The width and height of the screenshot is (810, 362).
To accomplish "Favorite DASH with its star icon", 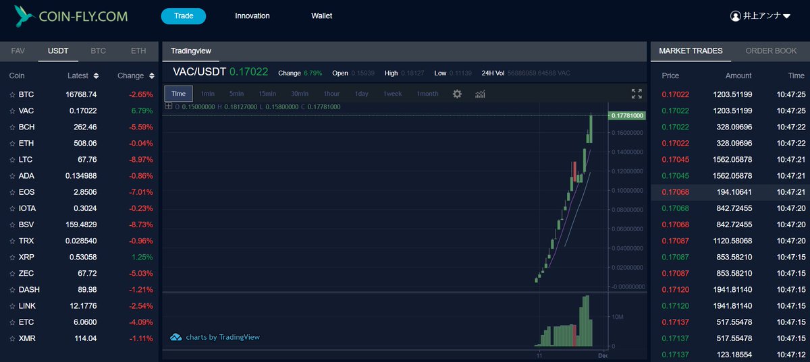I will coord(12,290).
